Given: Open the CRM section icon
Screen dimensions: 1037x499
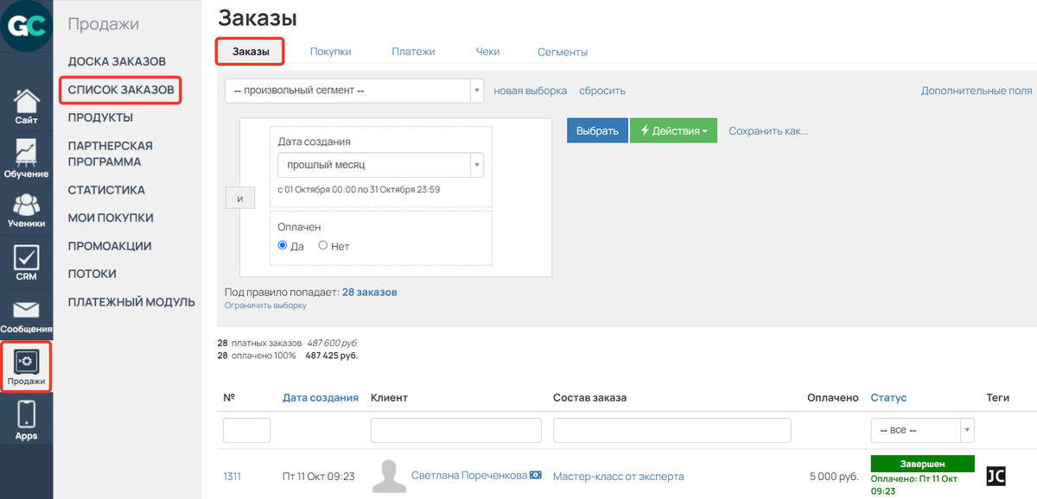Looking at the screenshot, I should [27, 263].
